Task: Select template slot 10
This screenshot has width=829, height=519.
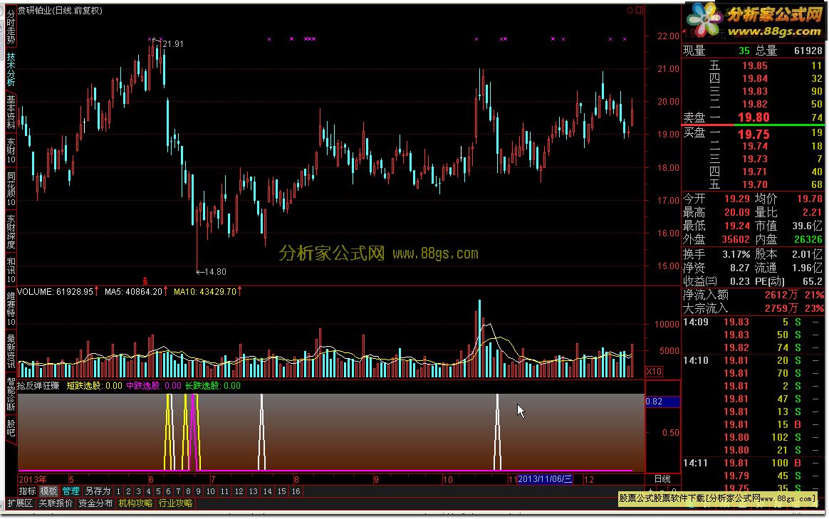Action: 210,491
